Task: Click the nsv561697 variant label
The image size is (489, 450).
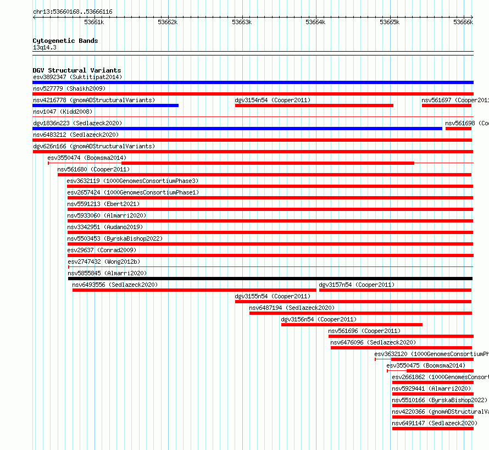Action: coord(455,100)
